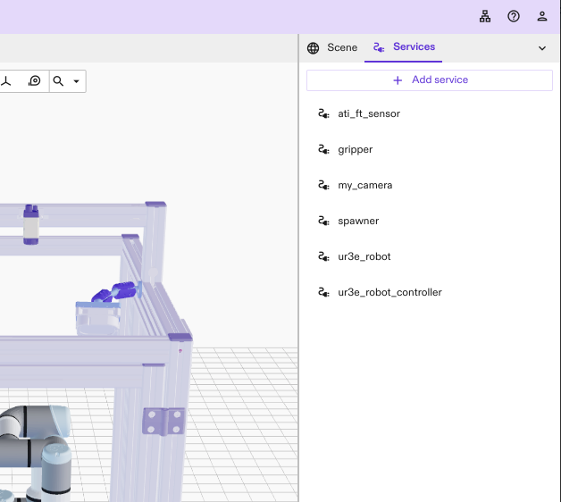Open the zoom options dropdown arrow
The height and width of the screenshot is (502, 561).
76,81
